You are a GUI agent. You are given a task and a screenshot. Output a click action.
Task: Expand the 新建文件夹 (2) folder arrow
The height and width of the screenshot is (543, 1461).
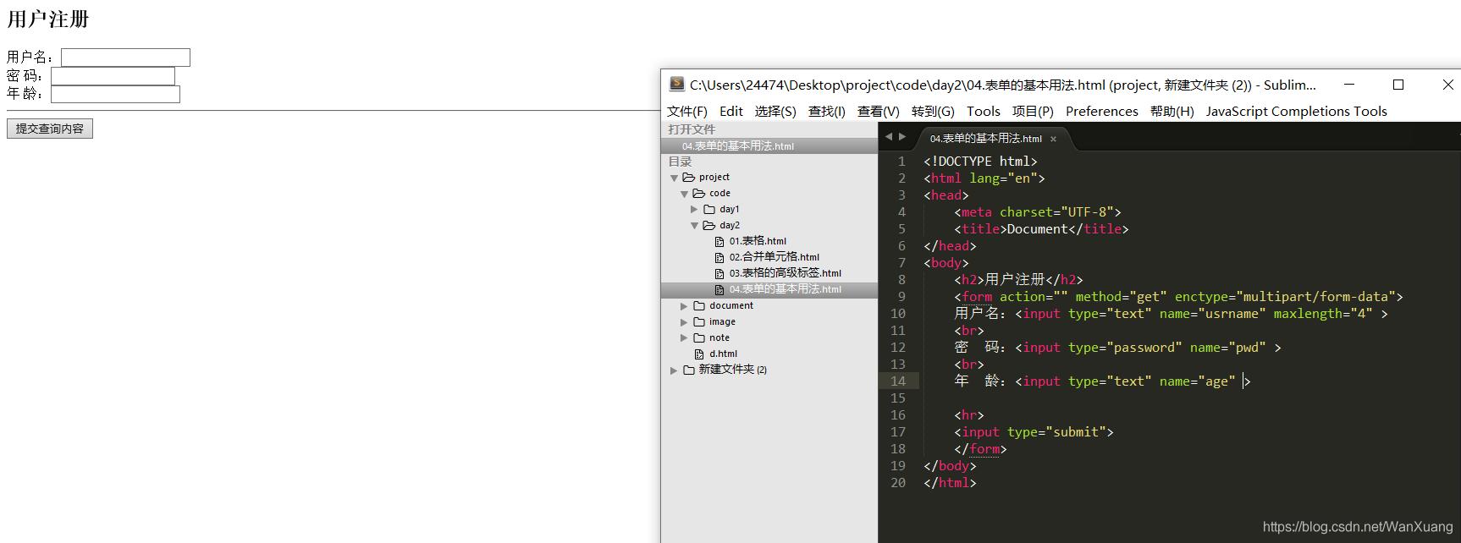click(674, 370)
